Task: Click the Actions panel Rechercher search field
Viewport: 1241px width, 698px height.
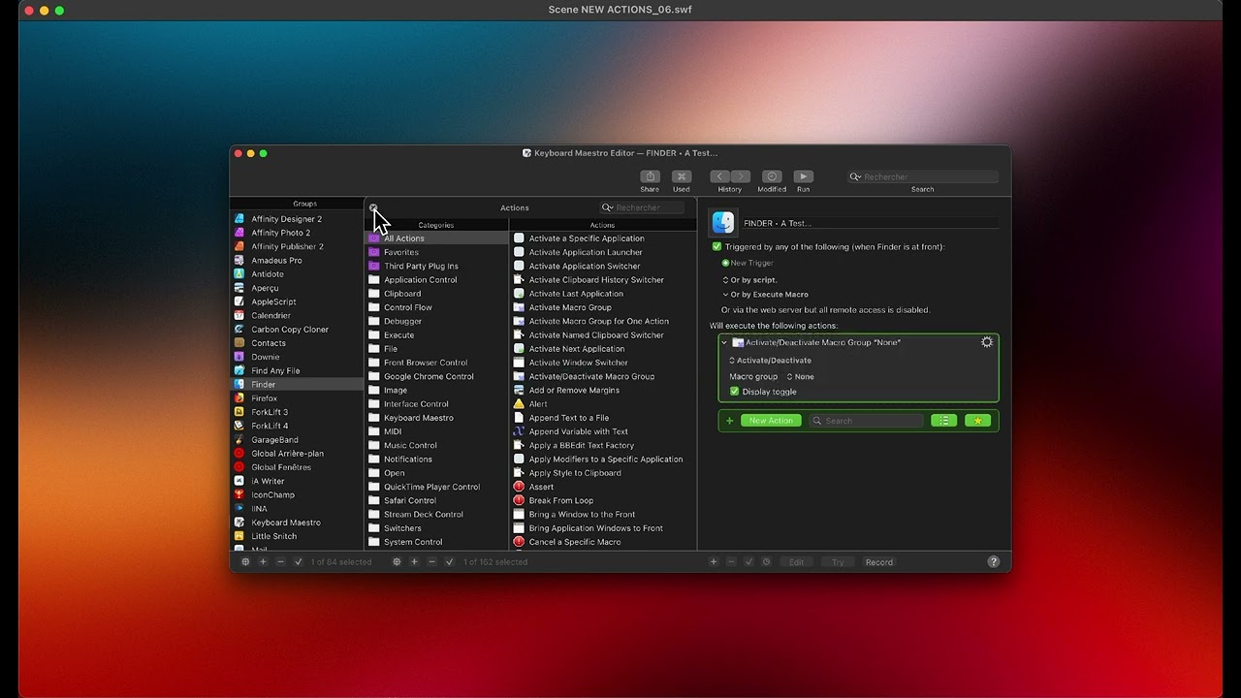Action: 642,207
